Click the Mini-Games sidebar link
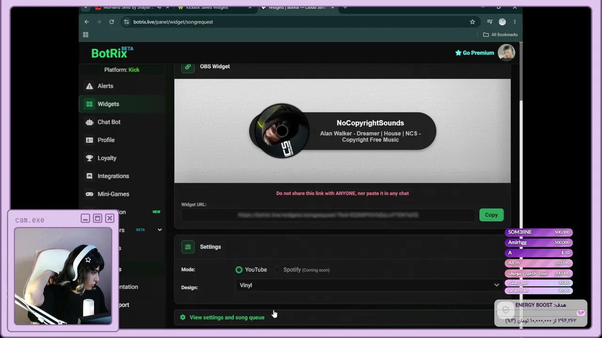Viewport: 602px width, 338px height. click(122, 194)
